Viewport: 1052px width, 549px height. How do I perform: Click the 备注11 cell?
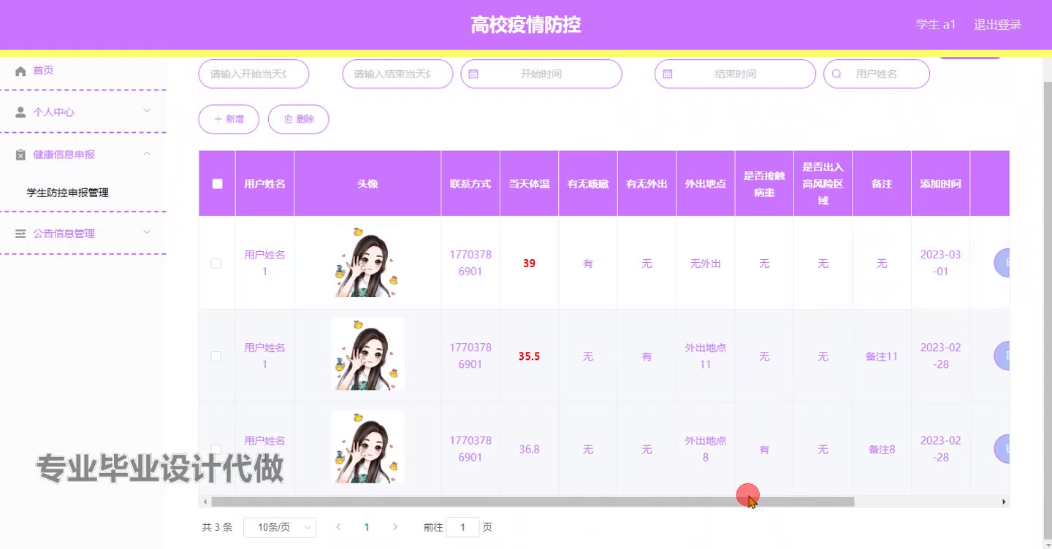[x=881, y=356]
